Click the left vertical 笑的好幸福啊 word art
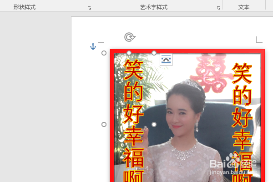Image resolution: width=273 pixels, height=182 pixels. click(133, 121)
